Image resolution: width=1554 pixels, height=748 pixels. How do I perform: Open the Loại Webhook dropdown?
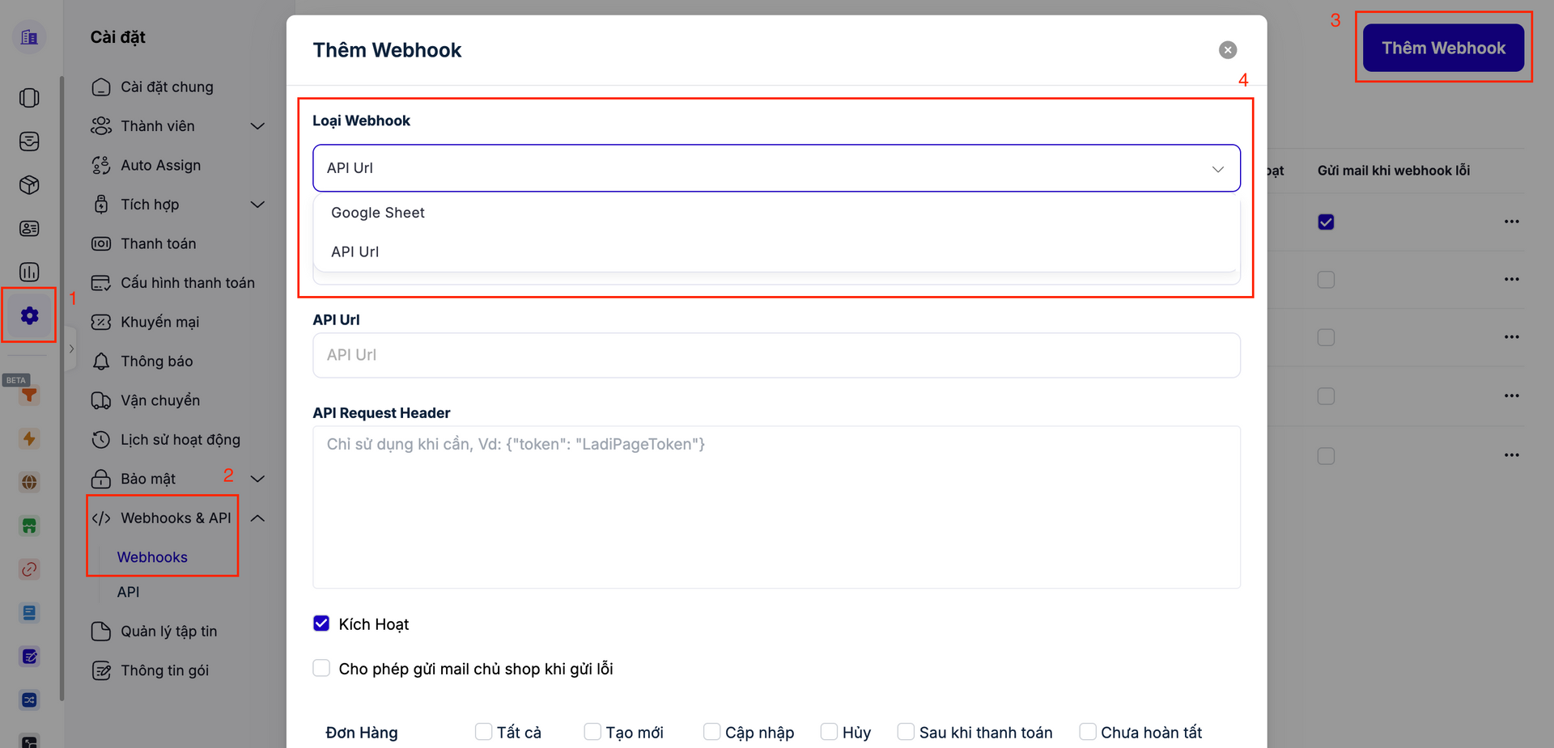pos(775,168)
